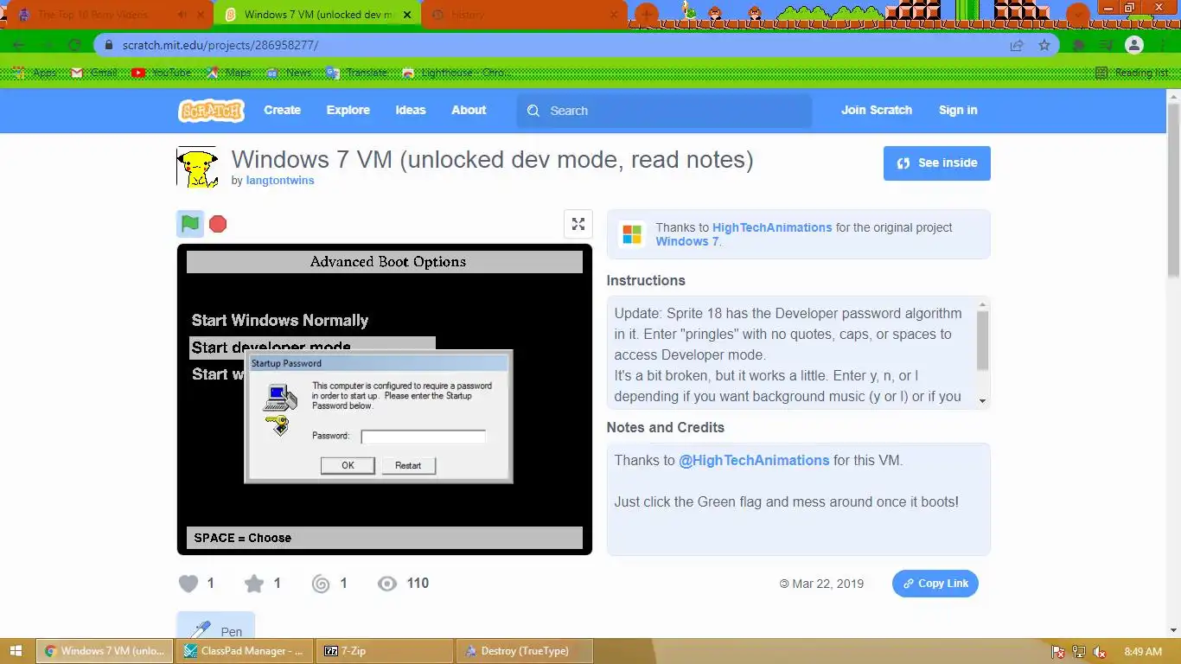This screenshot has width=1181, height=664.
Task: Switch to Destroy (TrueType) taskbar window
Action: pyautogui.click(x=525, y=651)
